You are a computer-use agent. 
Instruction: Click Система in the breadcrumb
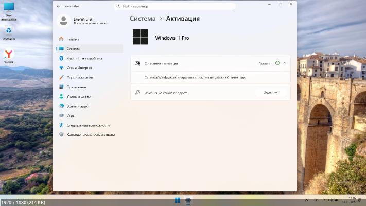[144, 19]
